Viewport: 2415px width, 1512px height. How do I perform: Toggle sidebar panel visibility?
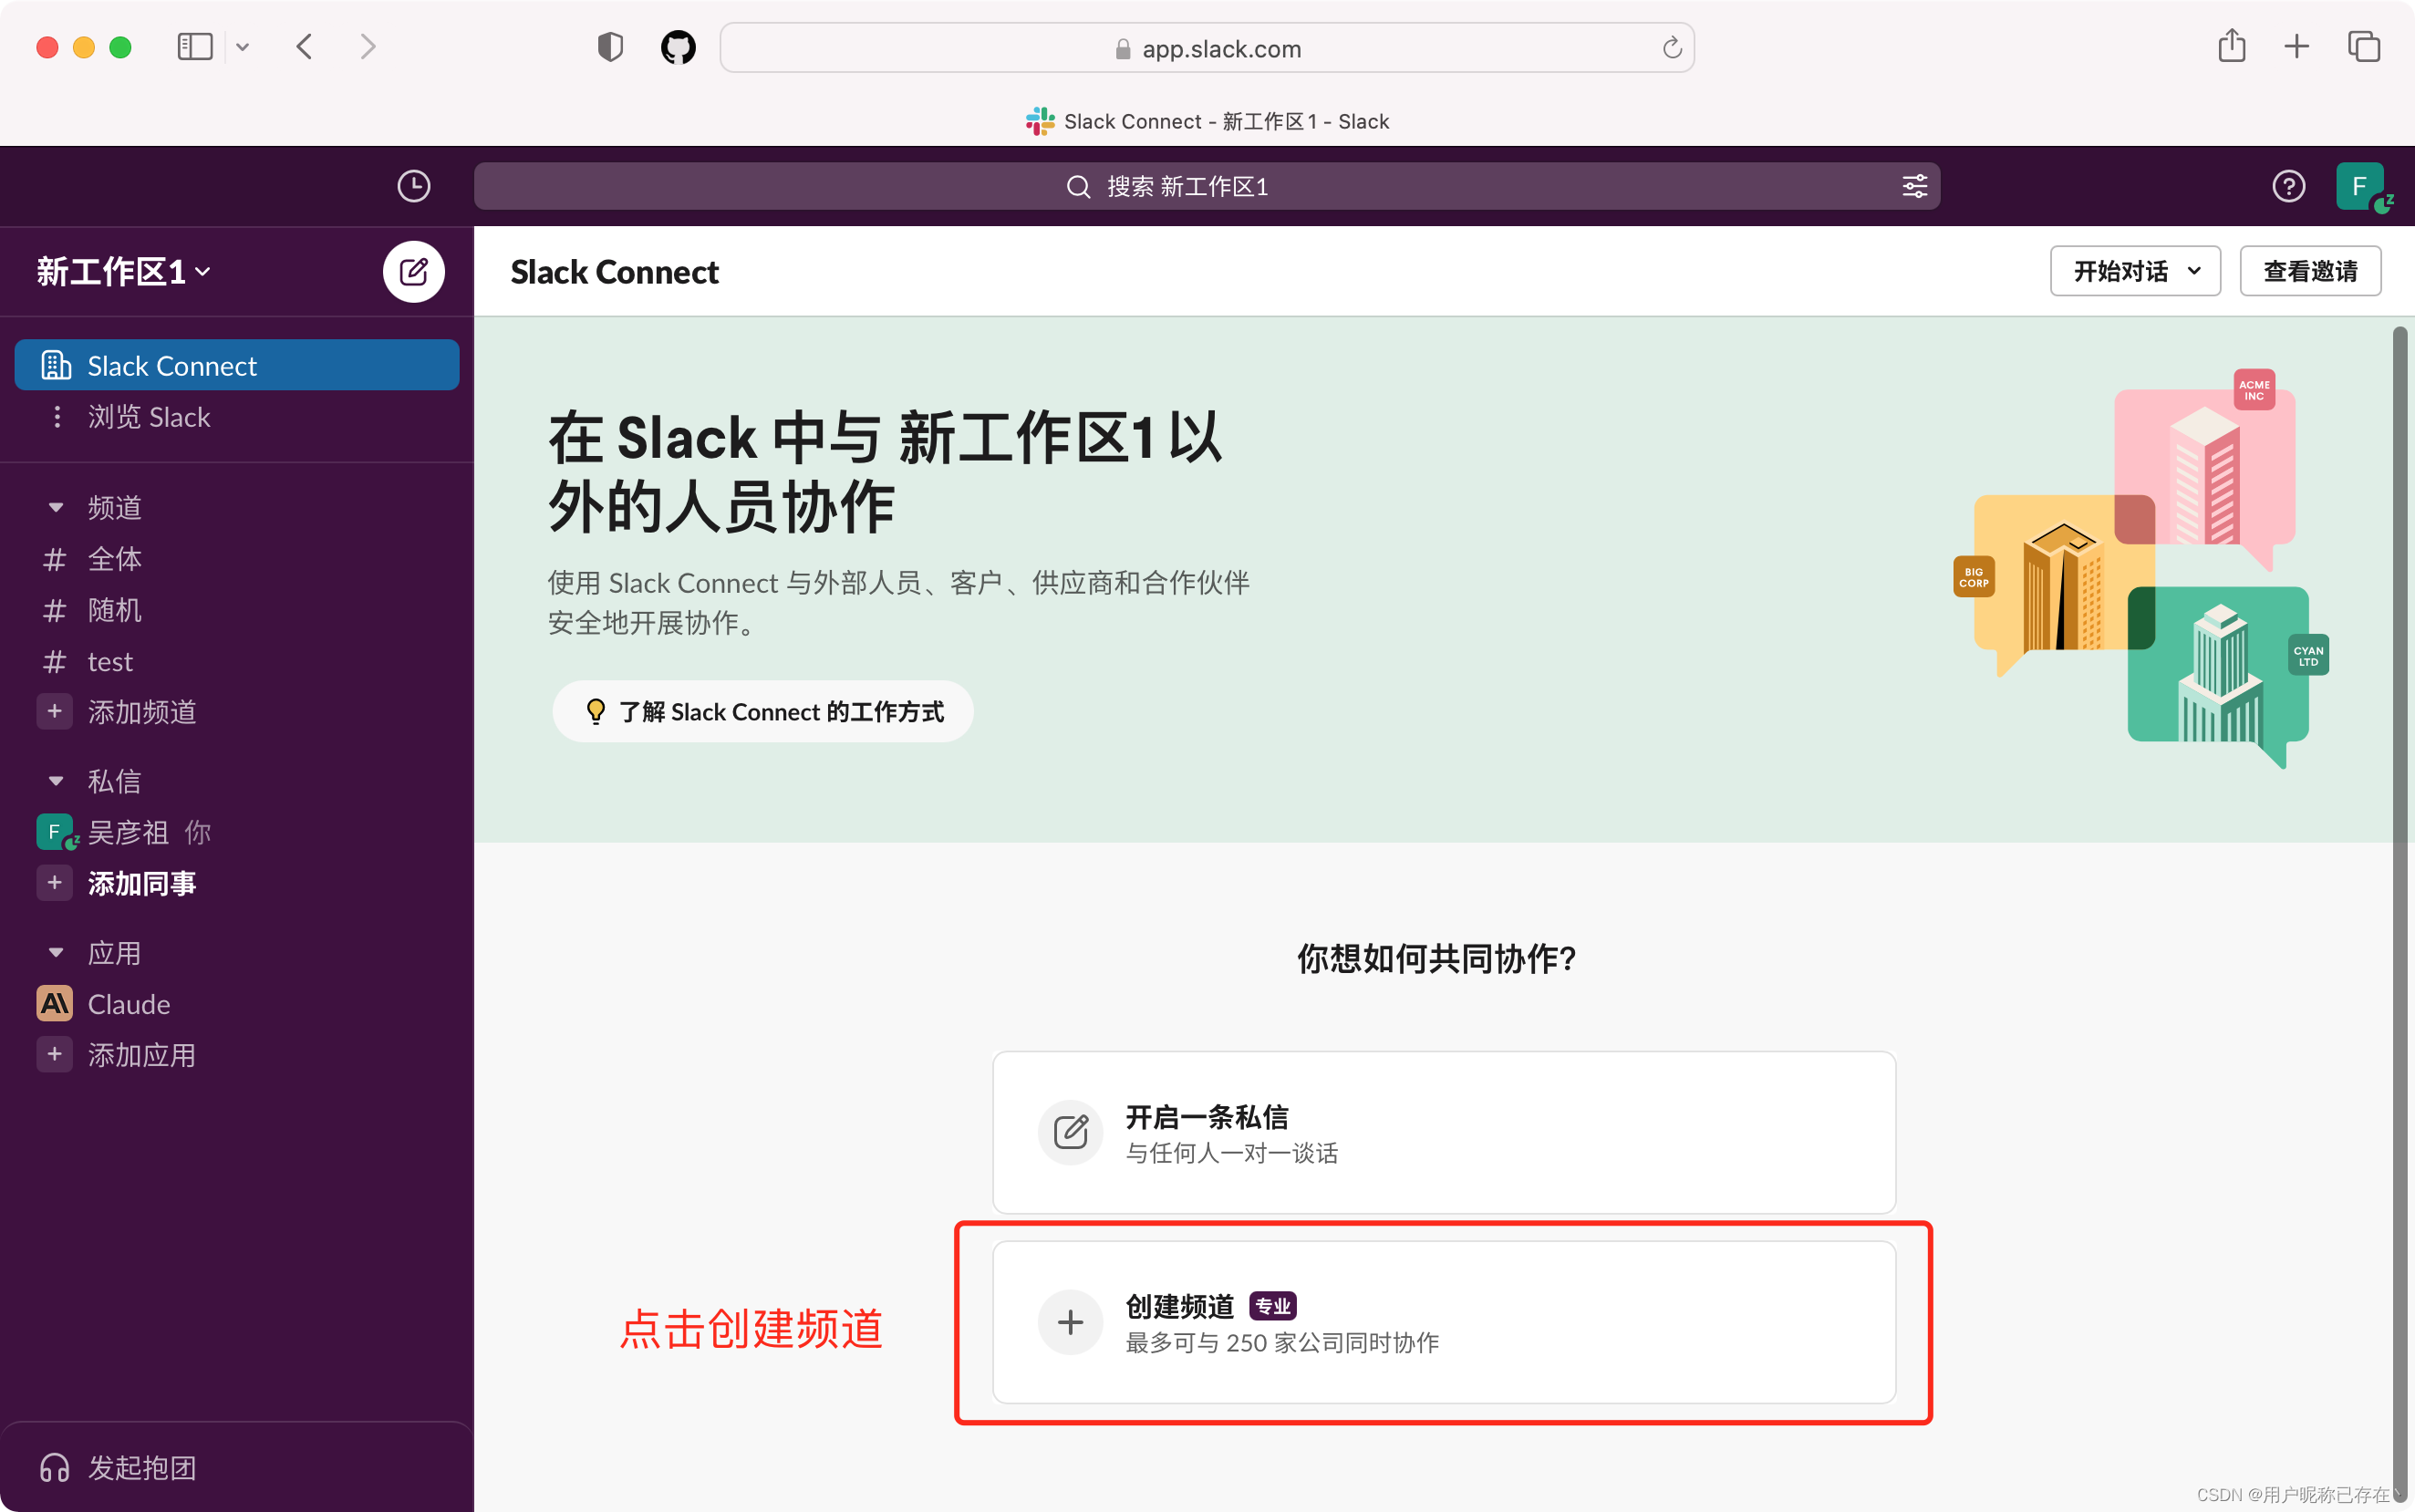[193, 47]
